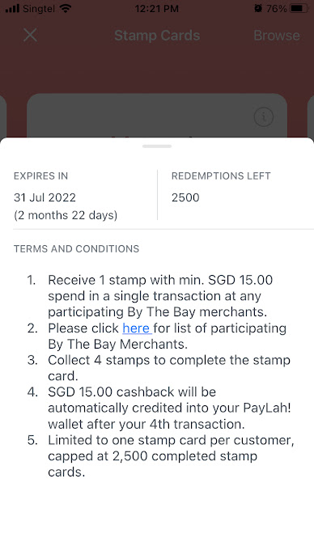Tap the Stamp Cards header title
The height and width of the screenshot is (559, 314).
[157, 36]
